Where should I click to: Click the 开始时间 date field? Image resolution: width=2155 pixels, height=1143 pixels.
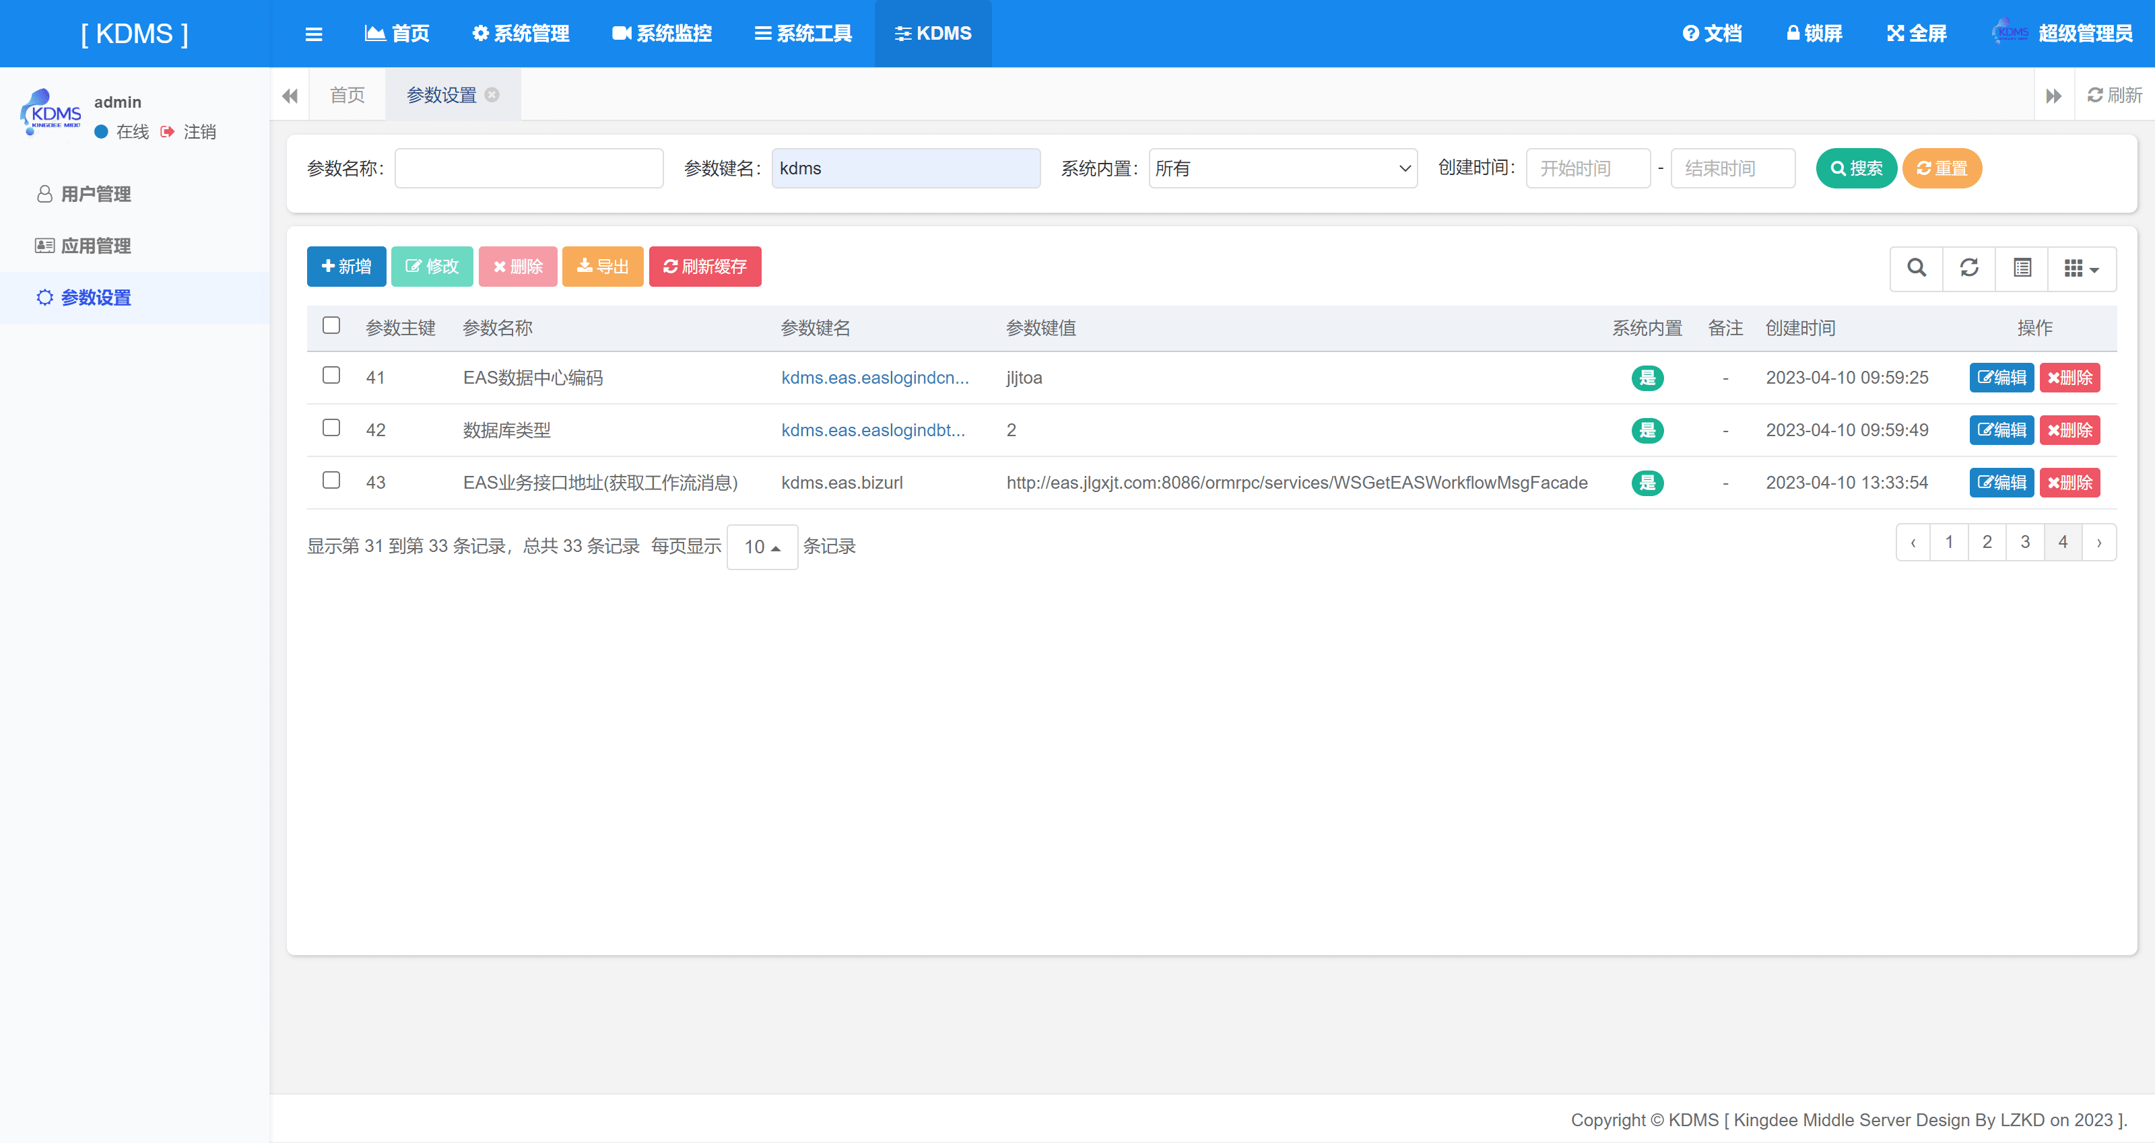coord(1587,168)
